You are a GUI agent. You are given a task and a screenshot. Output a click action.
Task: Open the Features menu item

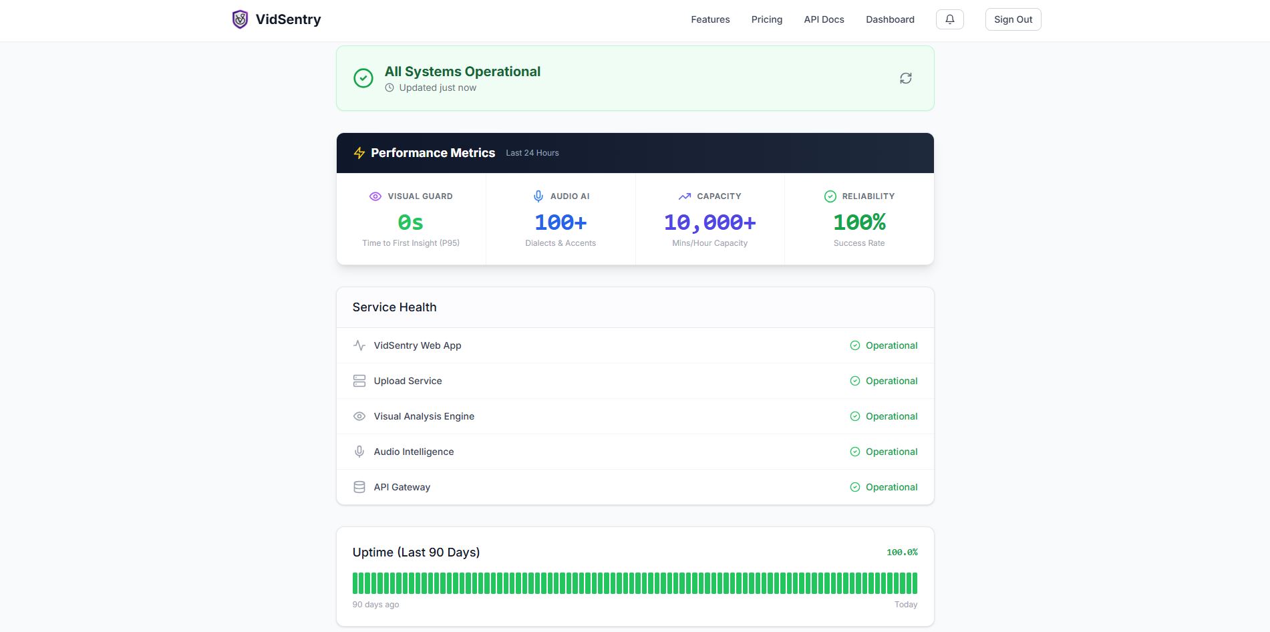click(x=710, y=19)
